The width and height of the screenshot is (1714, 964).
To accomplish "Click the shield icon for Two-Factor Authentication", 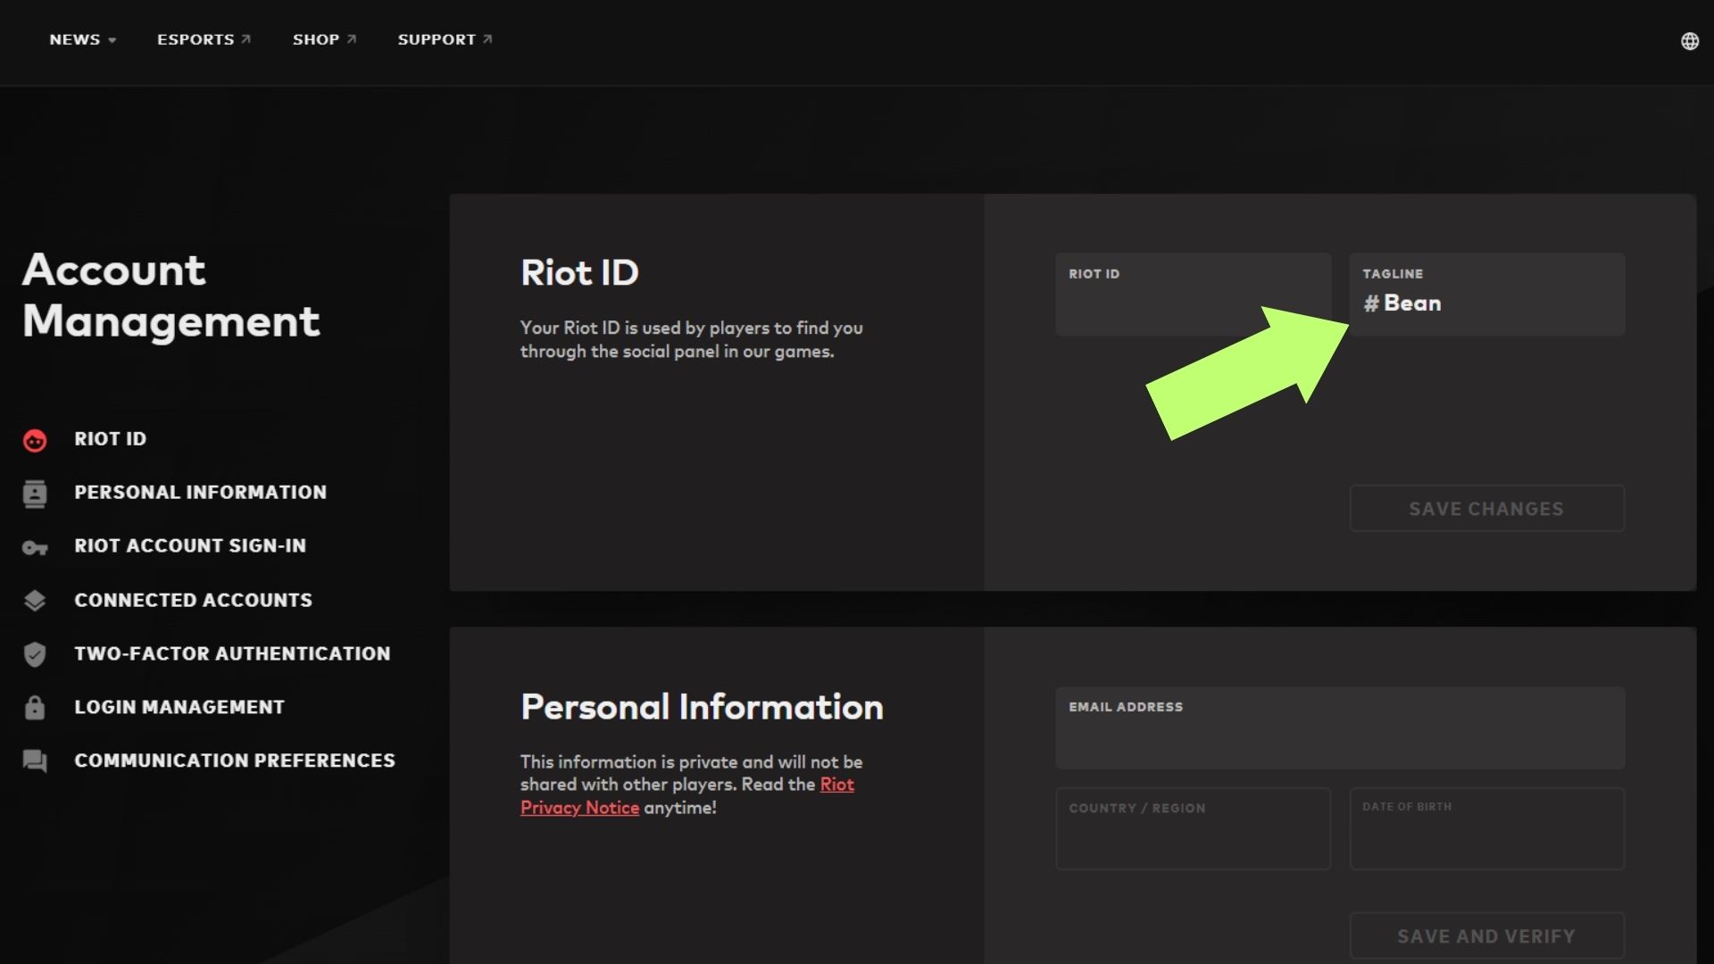I will (35, 654).
